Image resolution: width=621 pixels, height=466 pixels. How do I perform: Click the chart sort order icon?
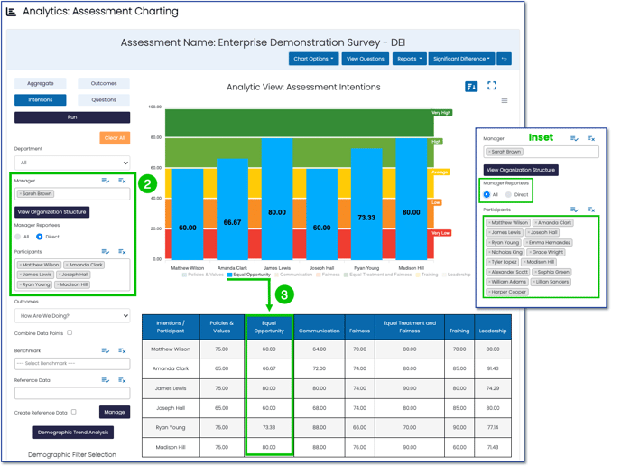point(471,87)
